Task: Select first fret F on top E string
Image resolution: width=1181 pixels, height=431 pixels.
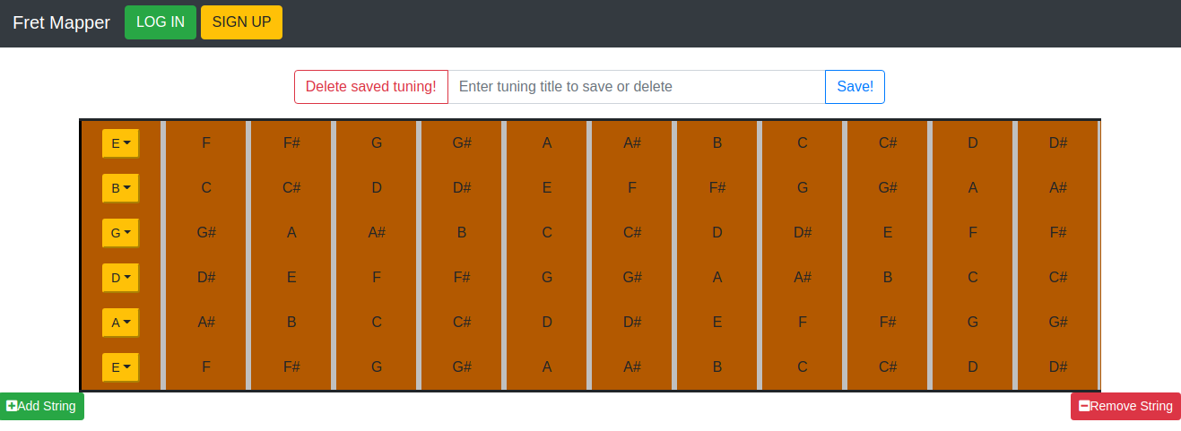Action: 206,142
